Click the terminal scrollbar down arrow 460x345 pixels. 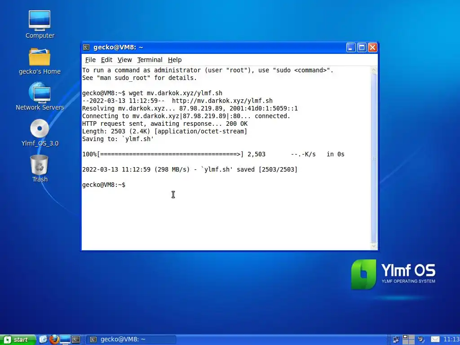pyautogui.click(x=374, y=247)
